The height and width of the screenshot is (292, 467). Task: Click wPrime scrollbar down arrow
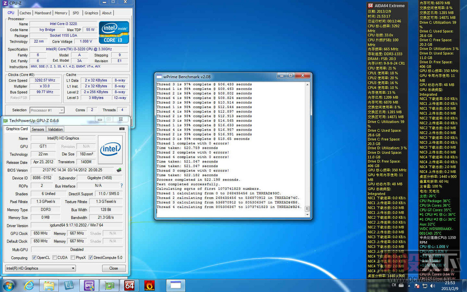tap(307, 215)
